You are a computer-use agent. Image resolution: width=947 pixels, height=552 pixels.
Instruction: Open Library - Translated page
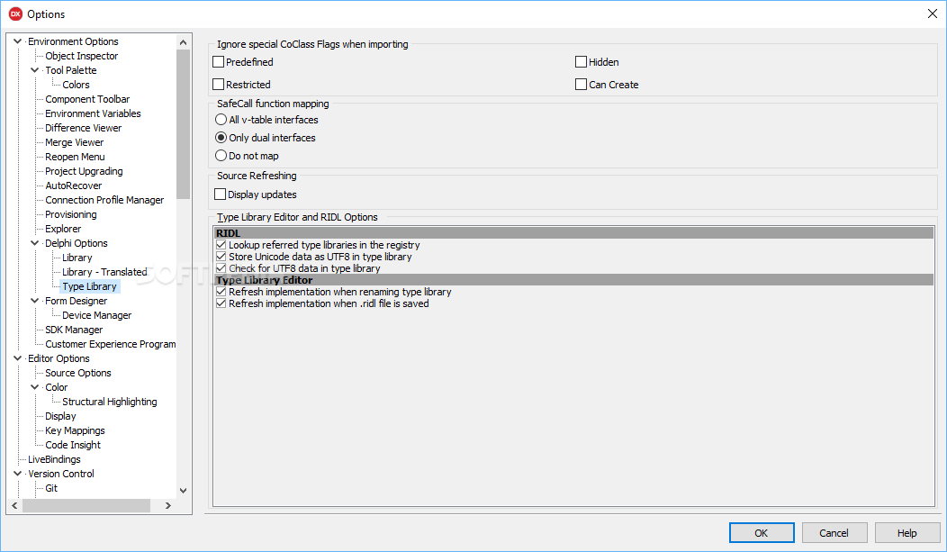104,272
